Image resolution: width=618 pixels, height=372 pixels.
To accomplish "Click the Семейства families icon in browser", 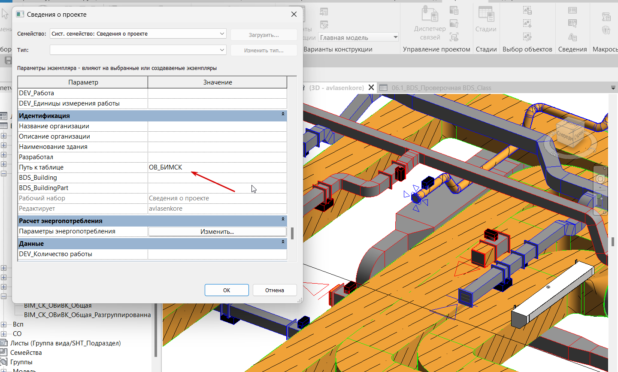I will point(4,352).
